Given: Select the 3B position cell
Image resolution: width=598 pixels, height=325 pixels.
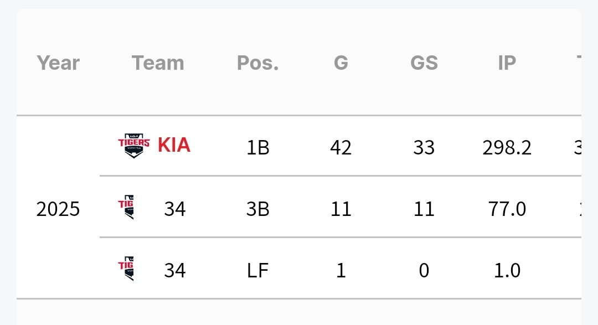Looking at the screenshot, I should (x=258, y=209).
